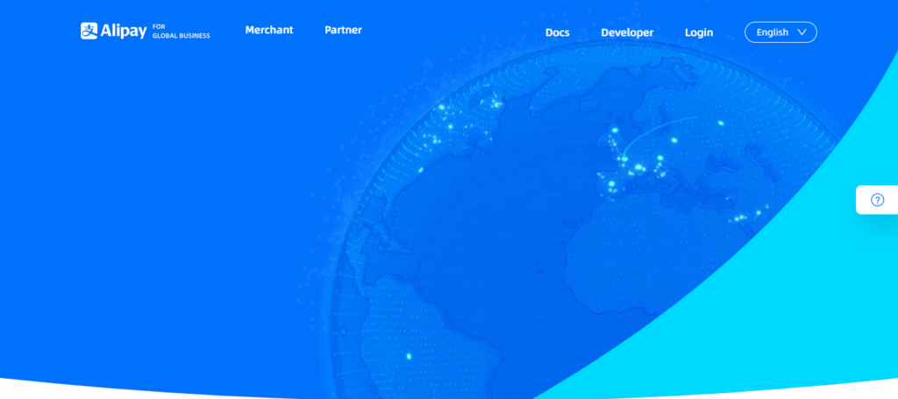Click the chevron arrow beside English
Viewport: 898px width, 399px height.
click(x=802, y=32)
